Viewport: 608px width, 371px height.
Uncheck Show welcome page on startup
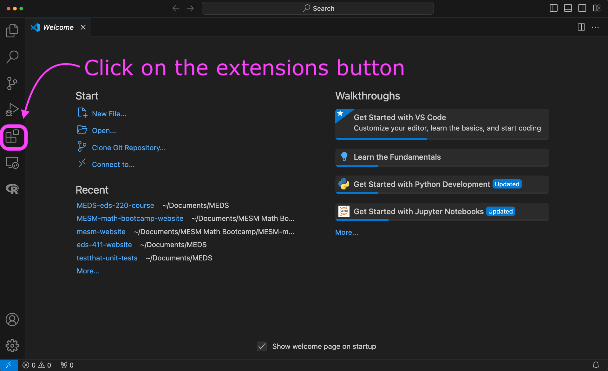pyautogui.click(x=262, y=346)
